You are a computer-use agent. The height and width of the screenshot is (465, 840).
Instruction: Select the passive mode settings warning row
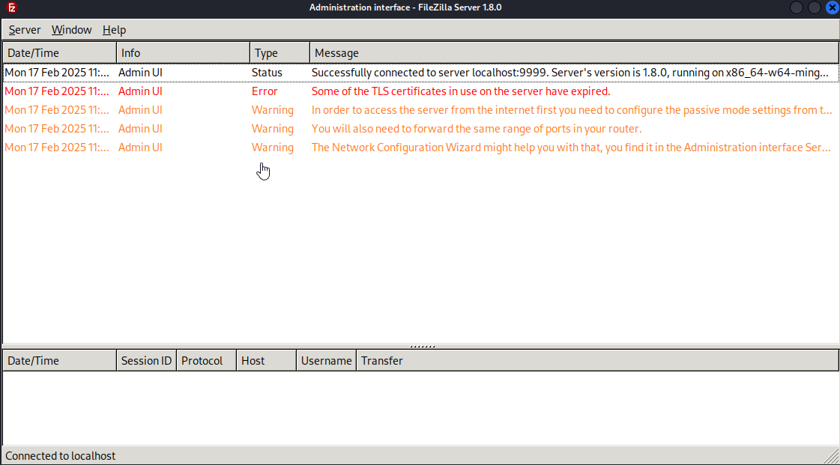(x=420, y=110)
